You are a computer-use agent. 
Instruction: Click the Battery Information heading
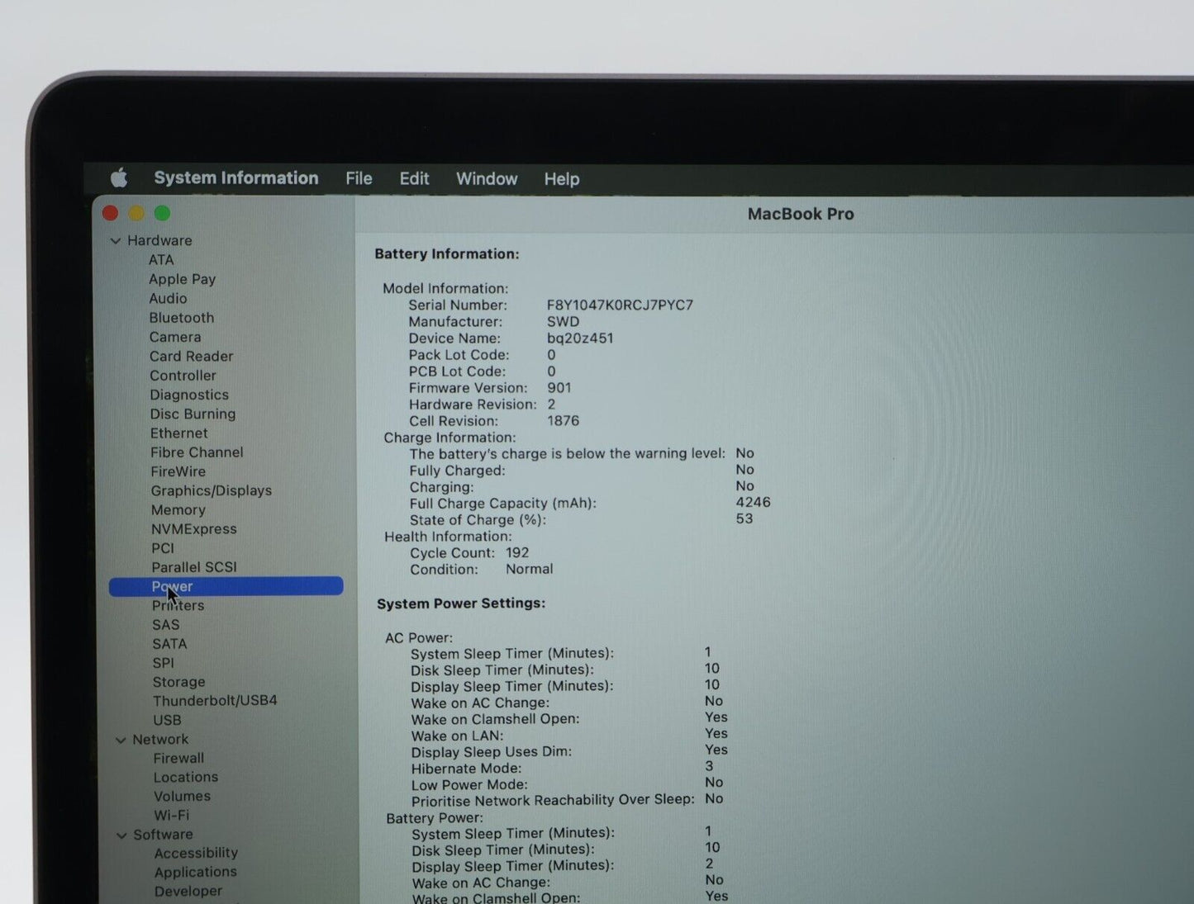point(447,253)
